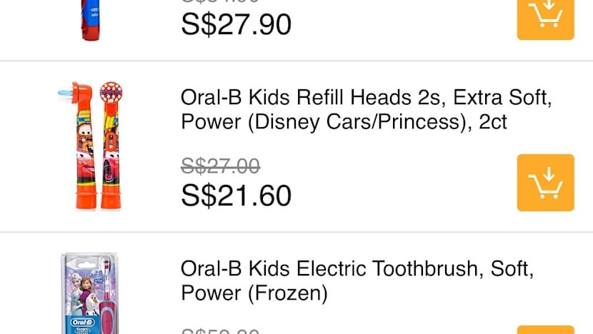Click the cut-off original price under Frozen toothbrush
Image resolution: width=593 pixels, height=334 pixels.
click(220, 331)
